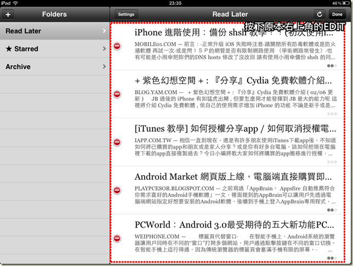Open article titled 紫色幻想空間 Cydia 免費軟體介紹
Screen dimensions: 353x266
(x=233, y=80)
